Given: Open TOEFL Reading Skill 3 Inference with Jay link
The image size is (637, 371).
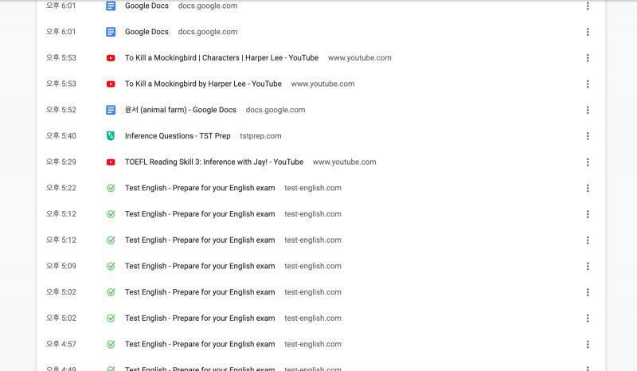Looking at the screenshot, I should point(214,162).
